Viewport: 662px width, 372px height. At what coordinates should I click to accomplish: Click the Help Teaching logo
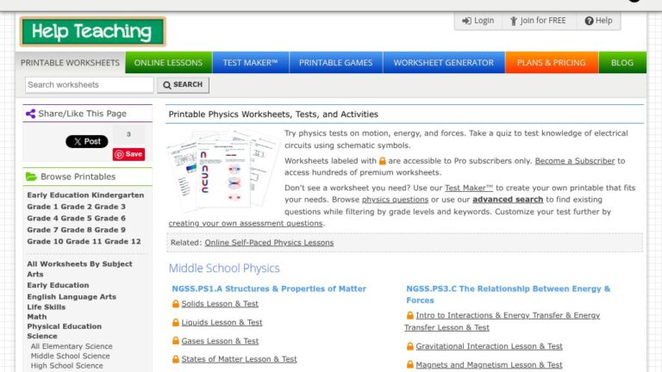(92, 32)
